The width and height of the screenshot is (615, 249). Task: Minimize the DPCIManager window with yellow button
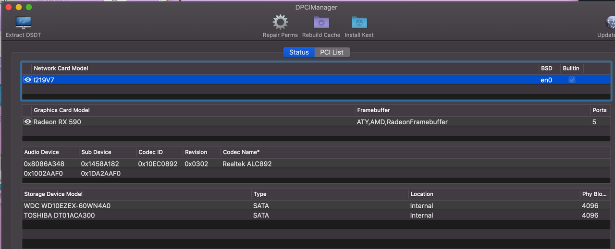coord(19,7)
